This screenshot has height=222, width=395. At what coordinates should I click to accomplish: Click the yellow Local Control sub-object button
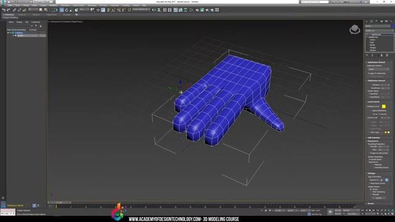click(x=383, y=107)
